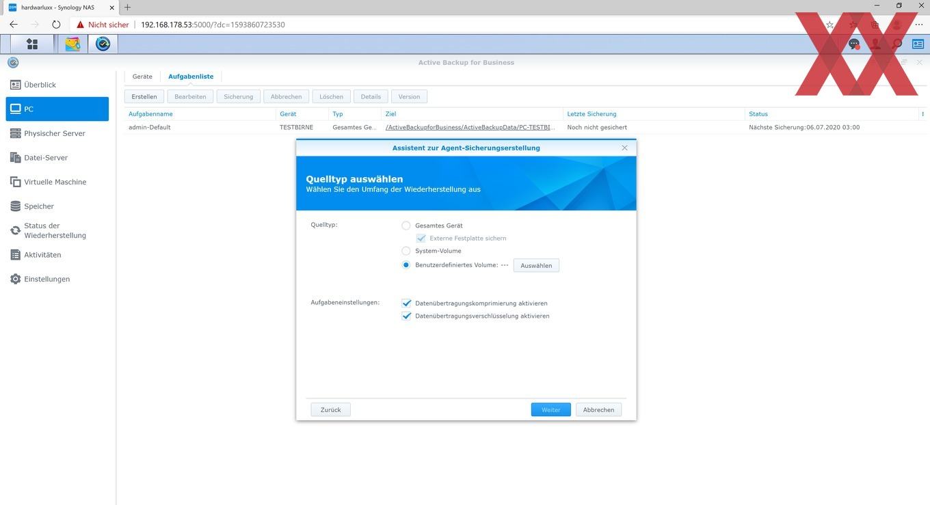Sort by Typ column header
This screenshot has width=930, height=505.
(x=354, y=114)
